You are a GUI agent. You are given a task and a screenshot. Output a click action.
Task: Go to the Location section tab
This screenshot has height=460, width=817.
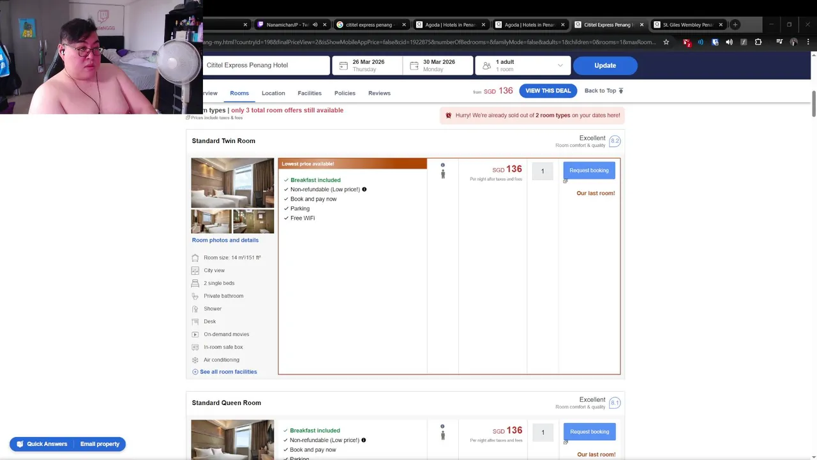273,93
